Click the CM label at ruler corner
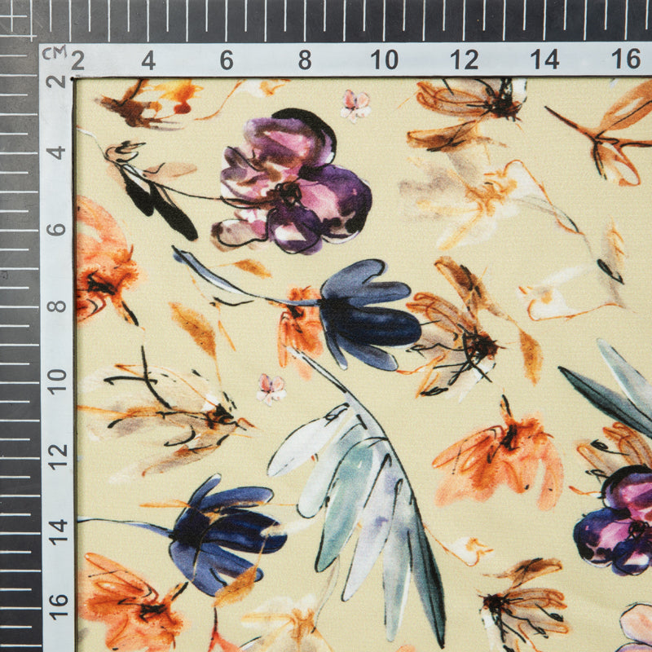 point(54,53)
